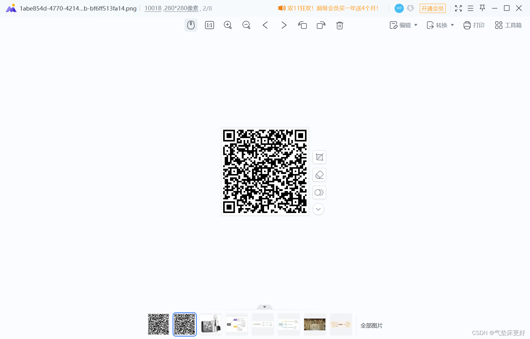Toggle the mouse navigation mode

pos(191,25)
